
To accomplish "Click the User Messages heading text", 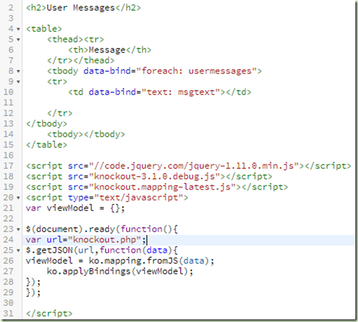I will click(x=80, y=8).
